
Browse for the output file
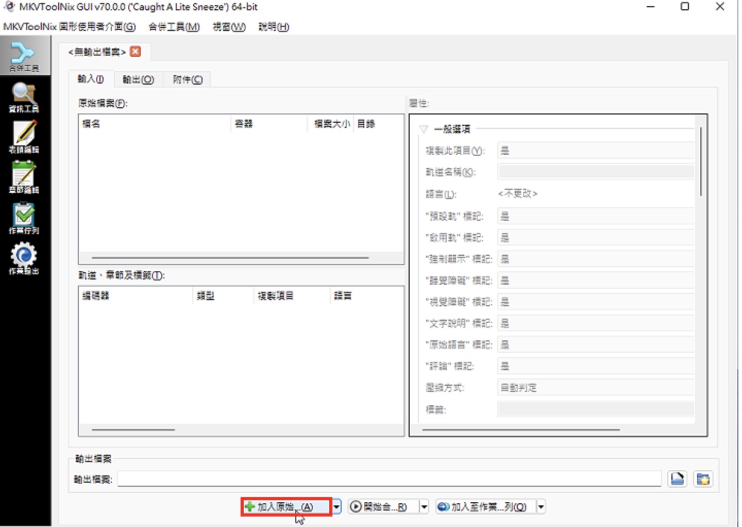pyautogui.click(x=677, y=479)
